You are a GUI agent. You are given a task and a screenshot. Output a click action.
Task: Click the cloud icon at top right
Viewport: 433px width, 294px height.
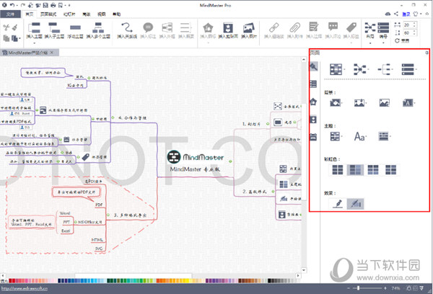[388, 14]
